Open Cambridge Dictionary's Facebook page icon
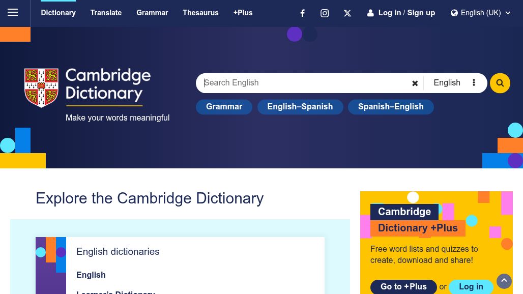The image size is (523, 294). point(302,13)
